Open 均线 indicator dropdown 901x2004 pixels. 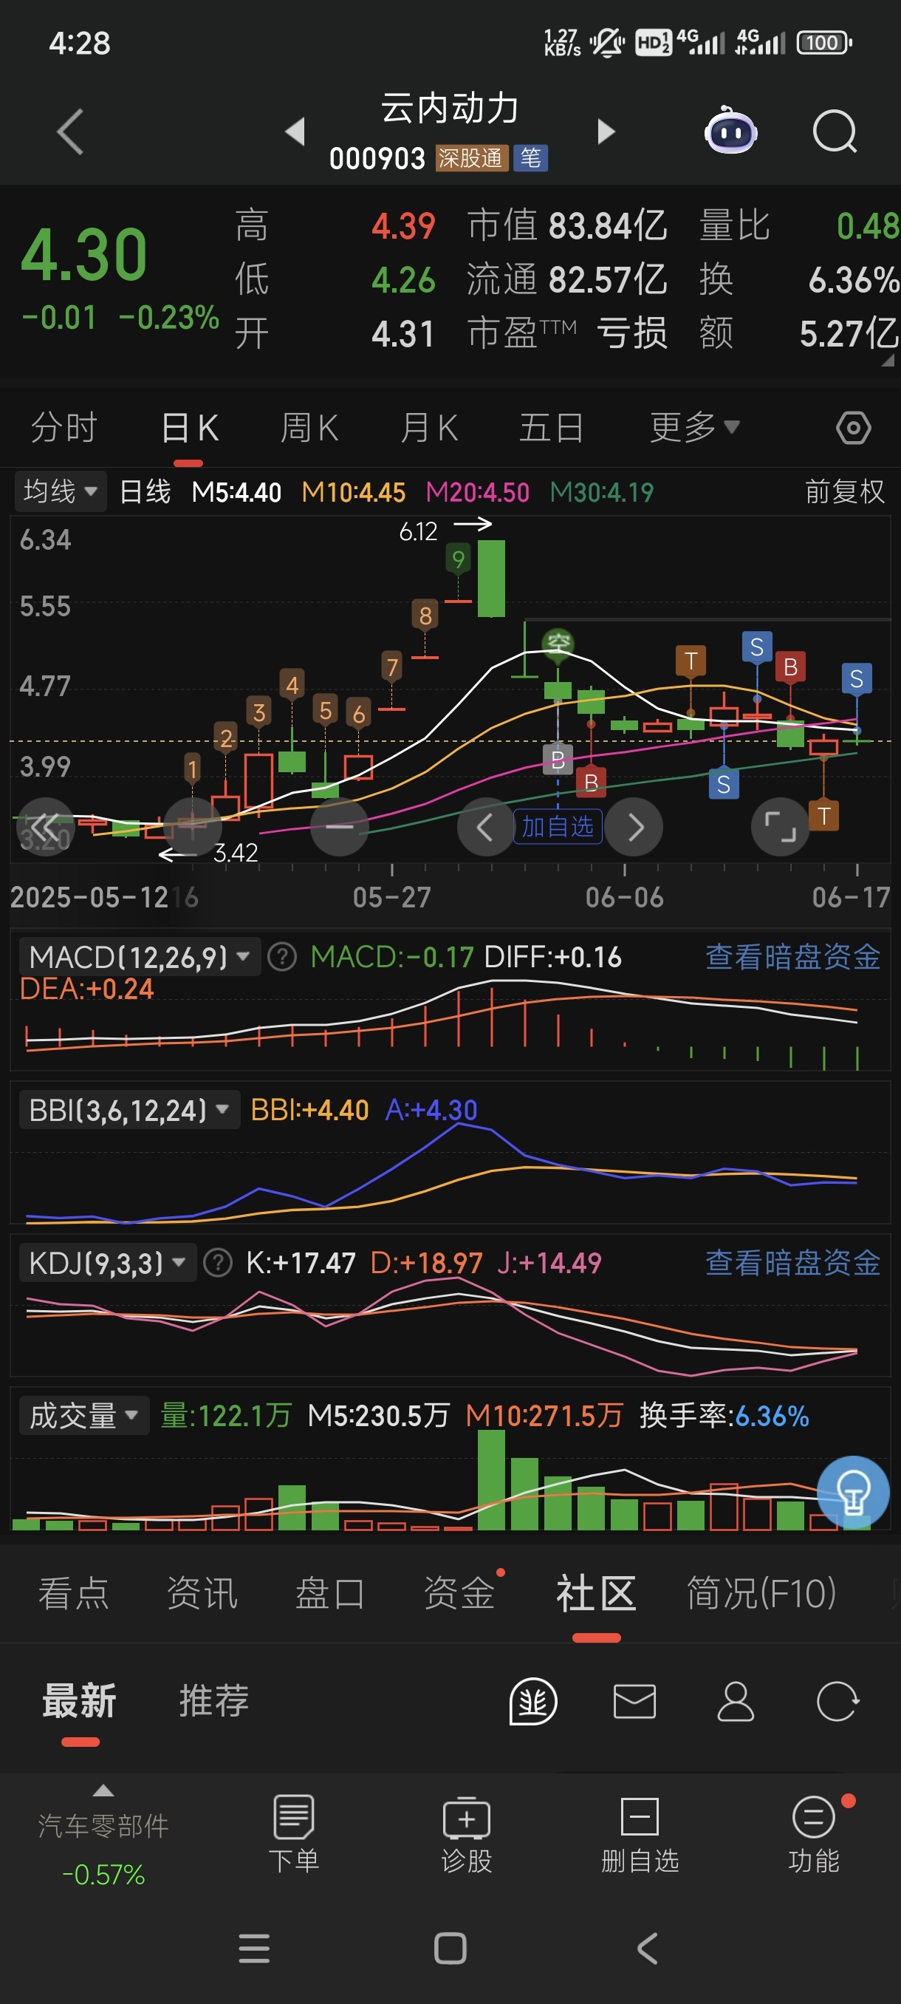(60, 491)
